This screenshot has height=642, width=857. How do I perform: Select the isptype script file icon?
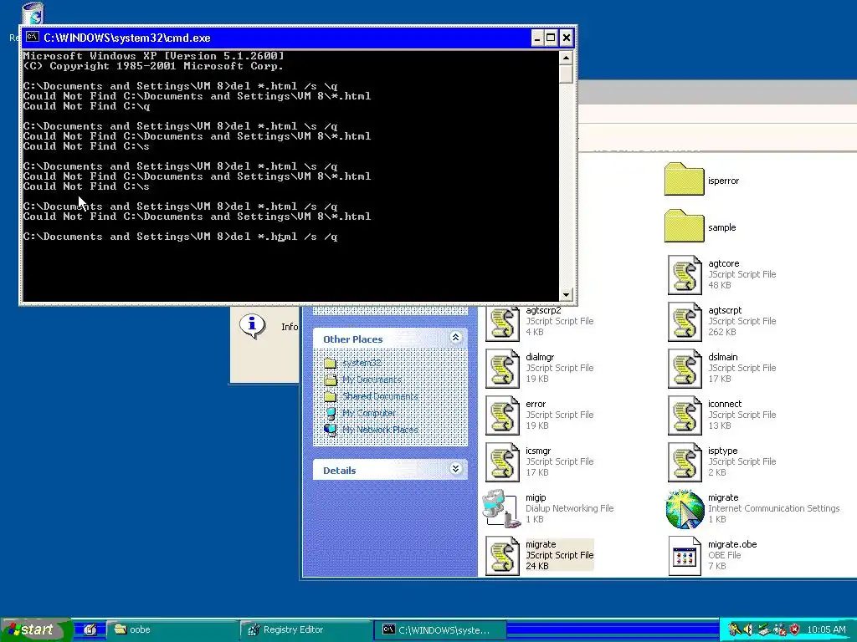685,462
